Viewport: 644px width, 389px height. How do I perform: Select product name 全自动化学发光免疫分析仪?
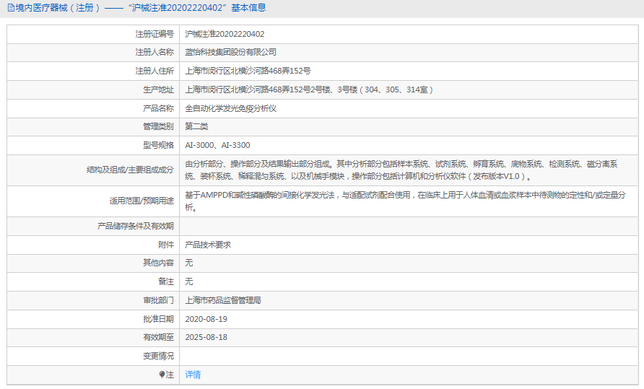(230, 108)
